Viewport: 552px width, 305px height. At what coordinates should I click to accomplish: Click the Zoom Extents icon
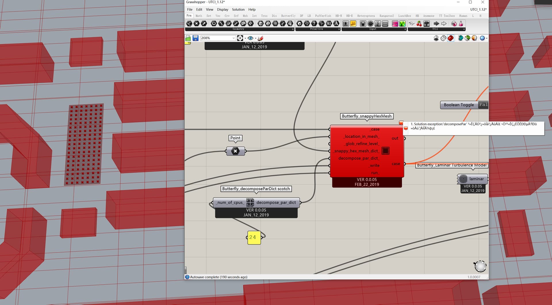coord(240,38)
